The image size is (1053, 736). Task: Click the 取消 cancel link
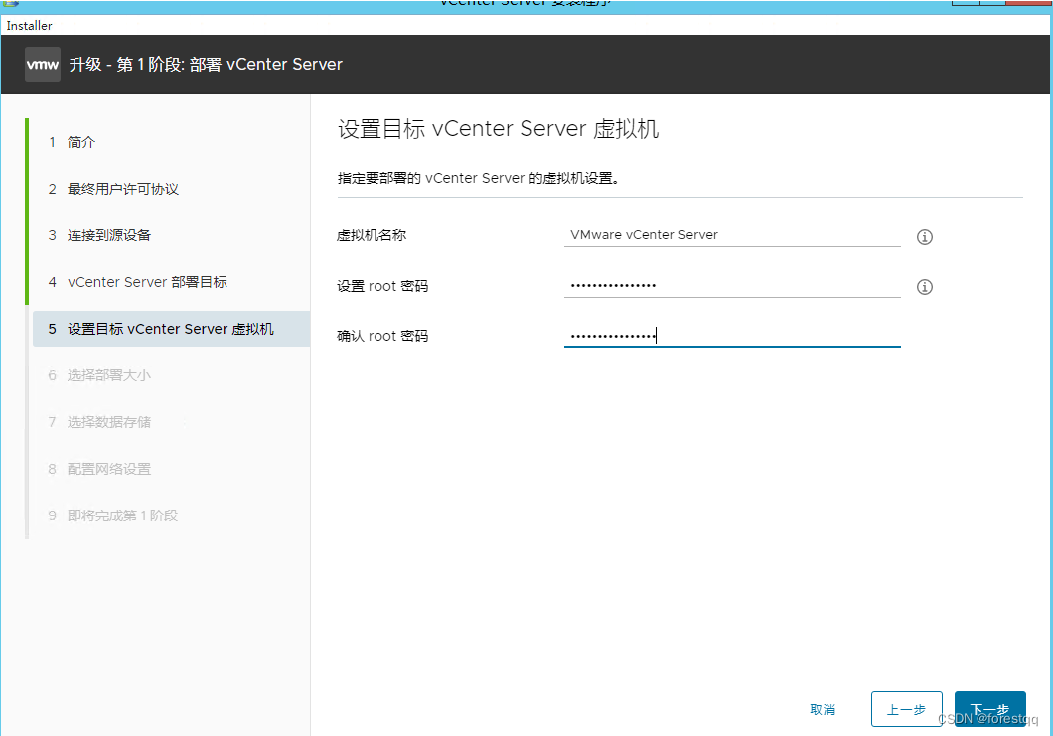(822, 709)
